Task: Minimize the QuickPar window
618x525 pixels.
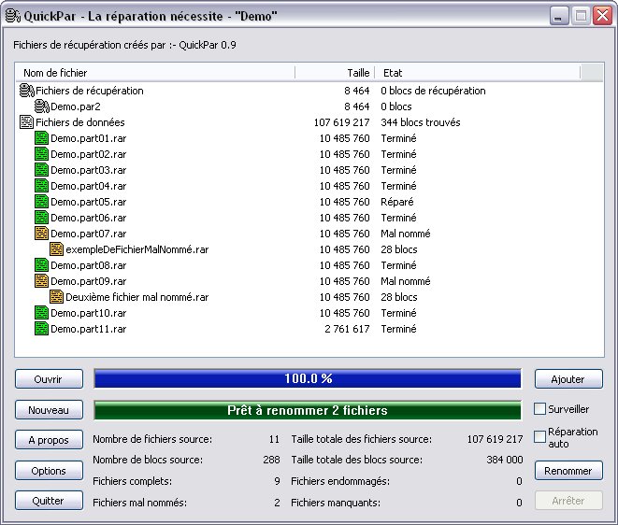Action: pos(559,16)
